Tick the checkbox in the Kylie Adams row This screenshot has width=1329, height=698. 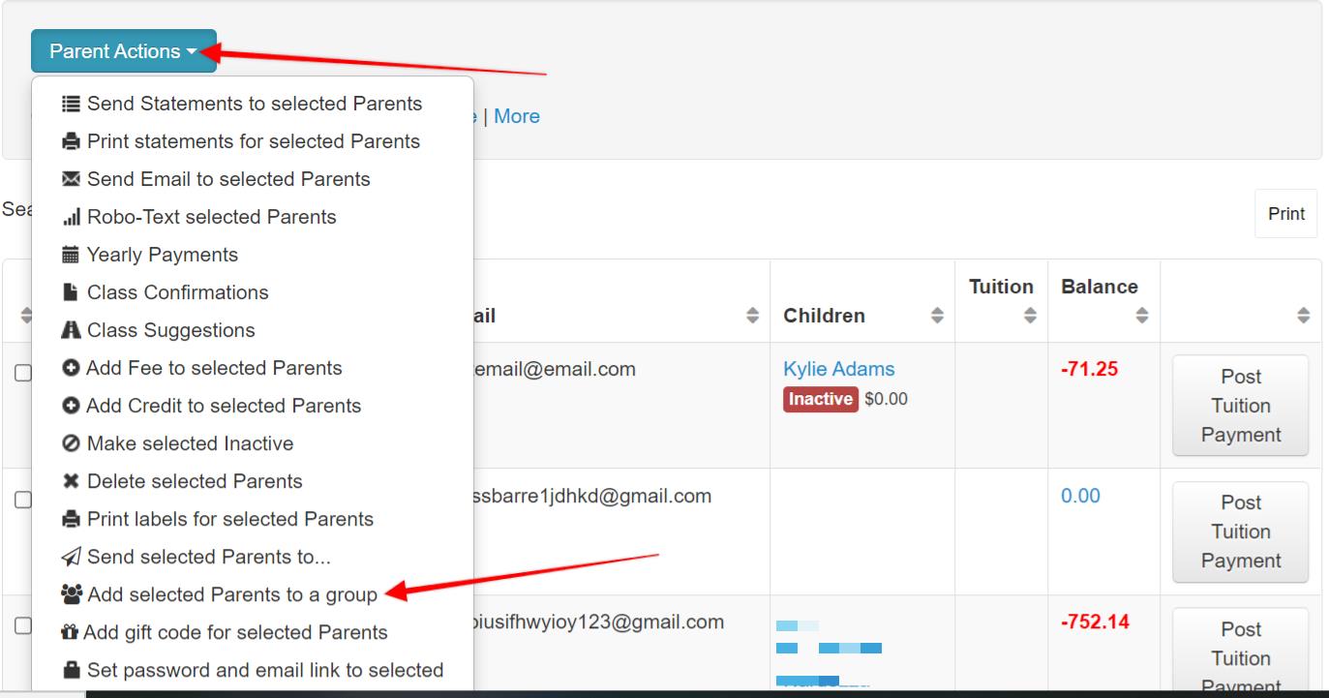tap(22, 375)
